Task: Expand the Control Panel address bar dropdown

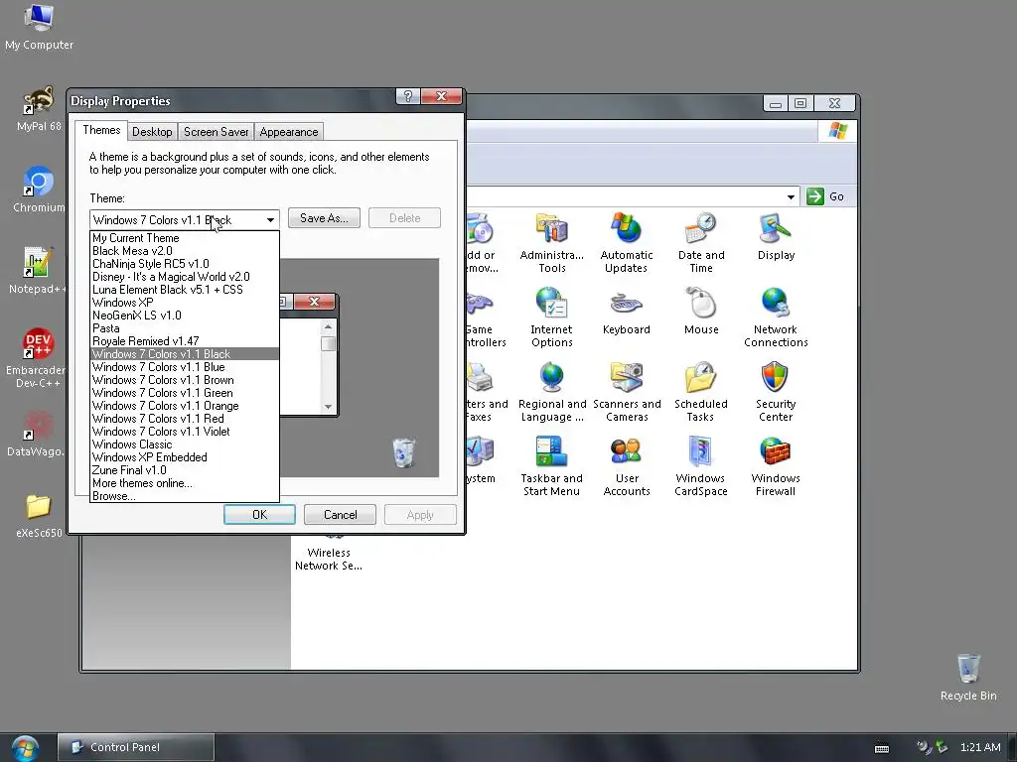Action: [x=791, y=196]
